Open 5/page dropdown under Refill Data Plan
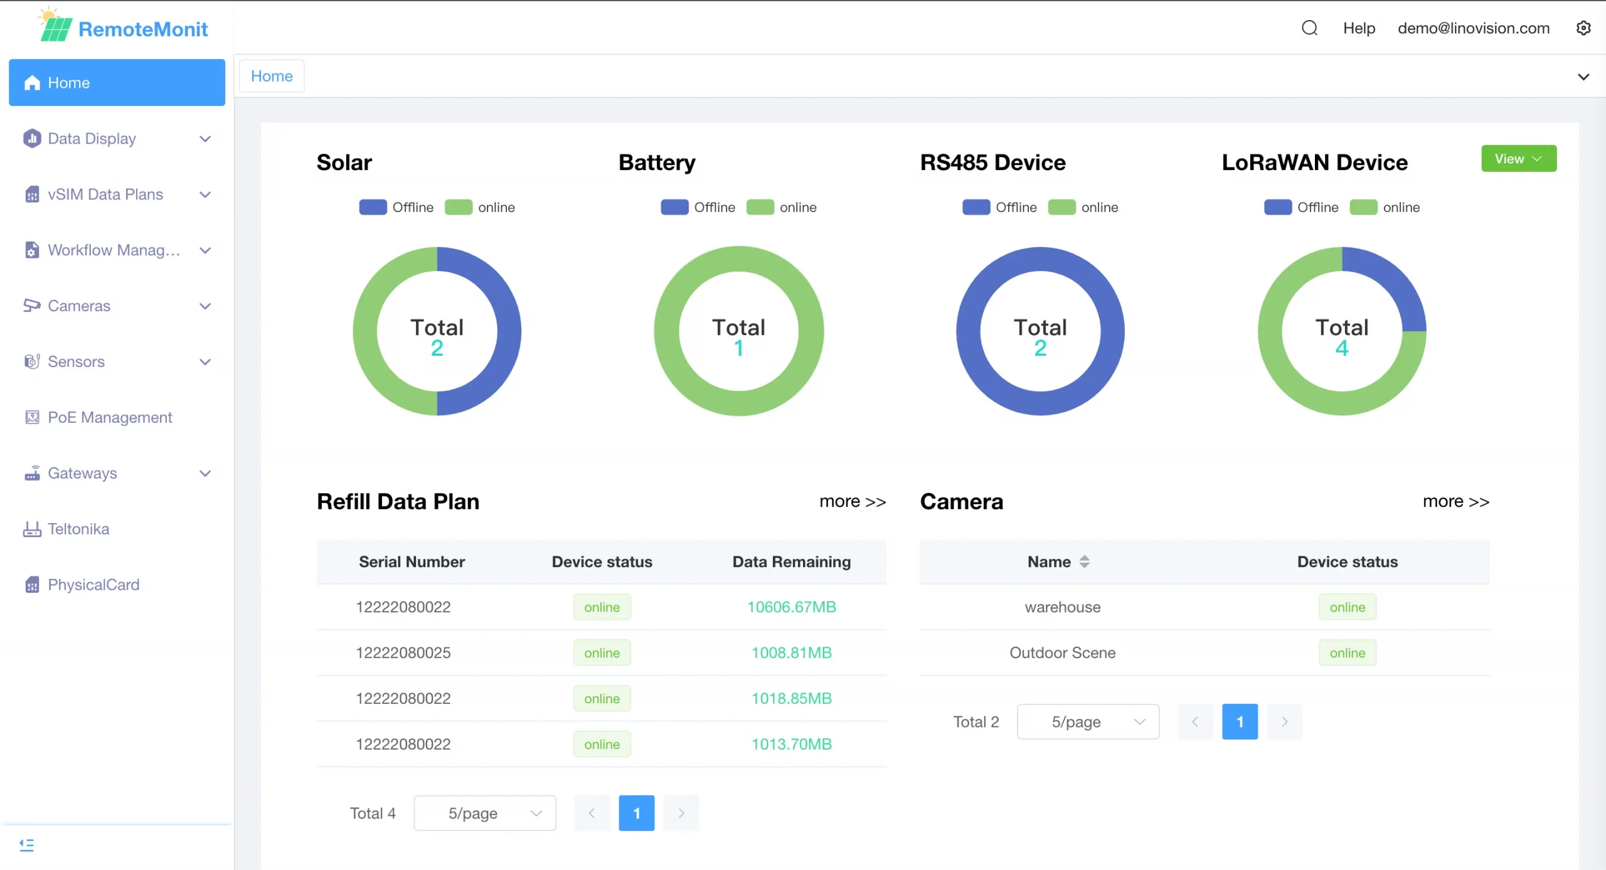This screenshot has width=1606, height=870. click(x=484, y=814)
